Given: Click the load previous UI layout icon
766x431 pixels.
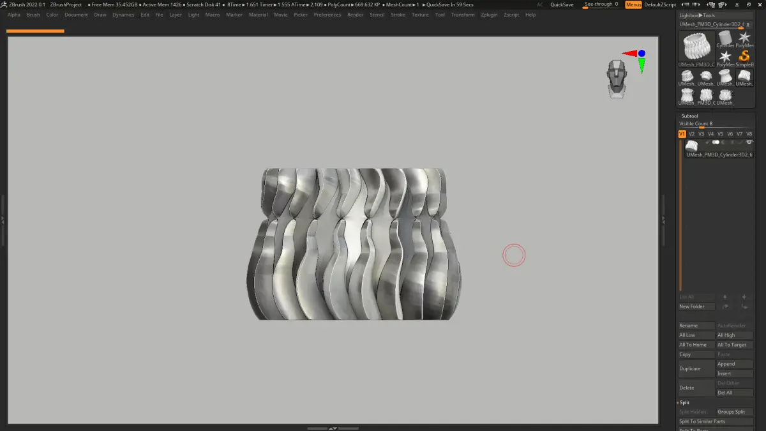Looking at the screenshot, I should pyautogui.click(x=710, y=4).
